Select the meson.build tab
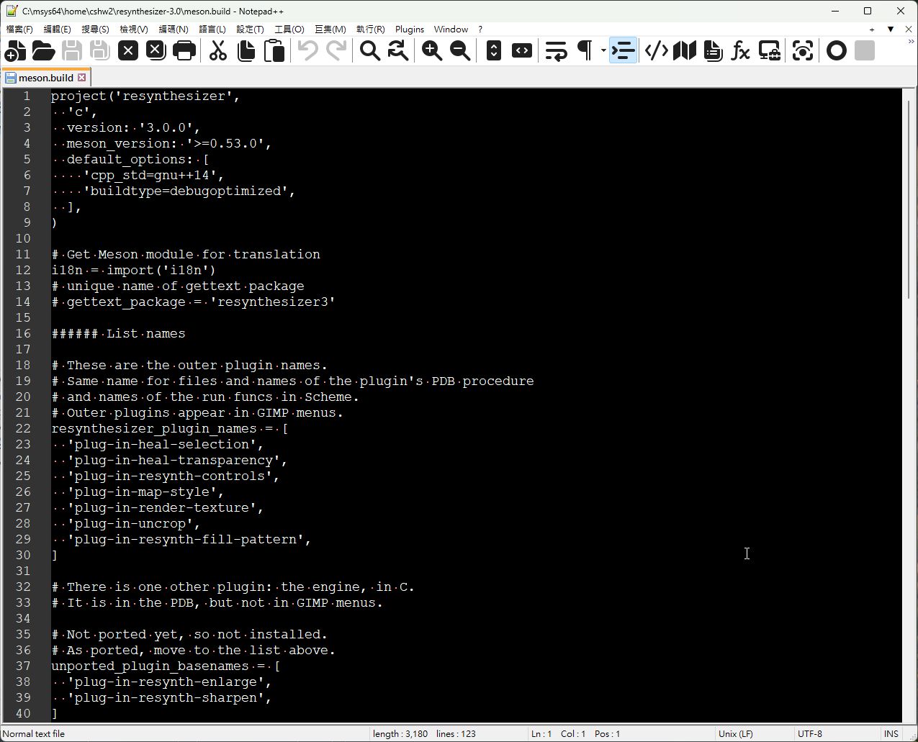Screen dimensions: 918x742 point(46,77)
